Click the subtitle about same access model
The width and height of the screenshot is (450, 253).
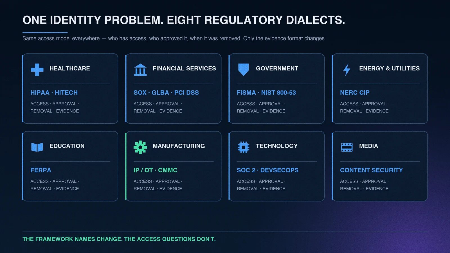(x=174, y=38)
